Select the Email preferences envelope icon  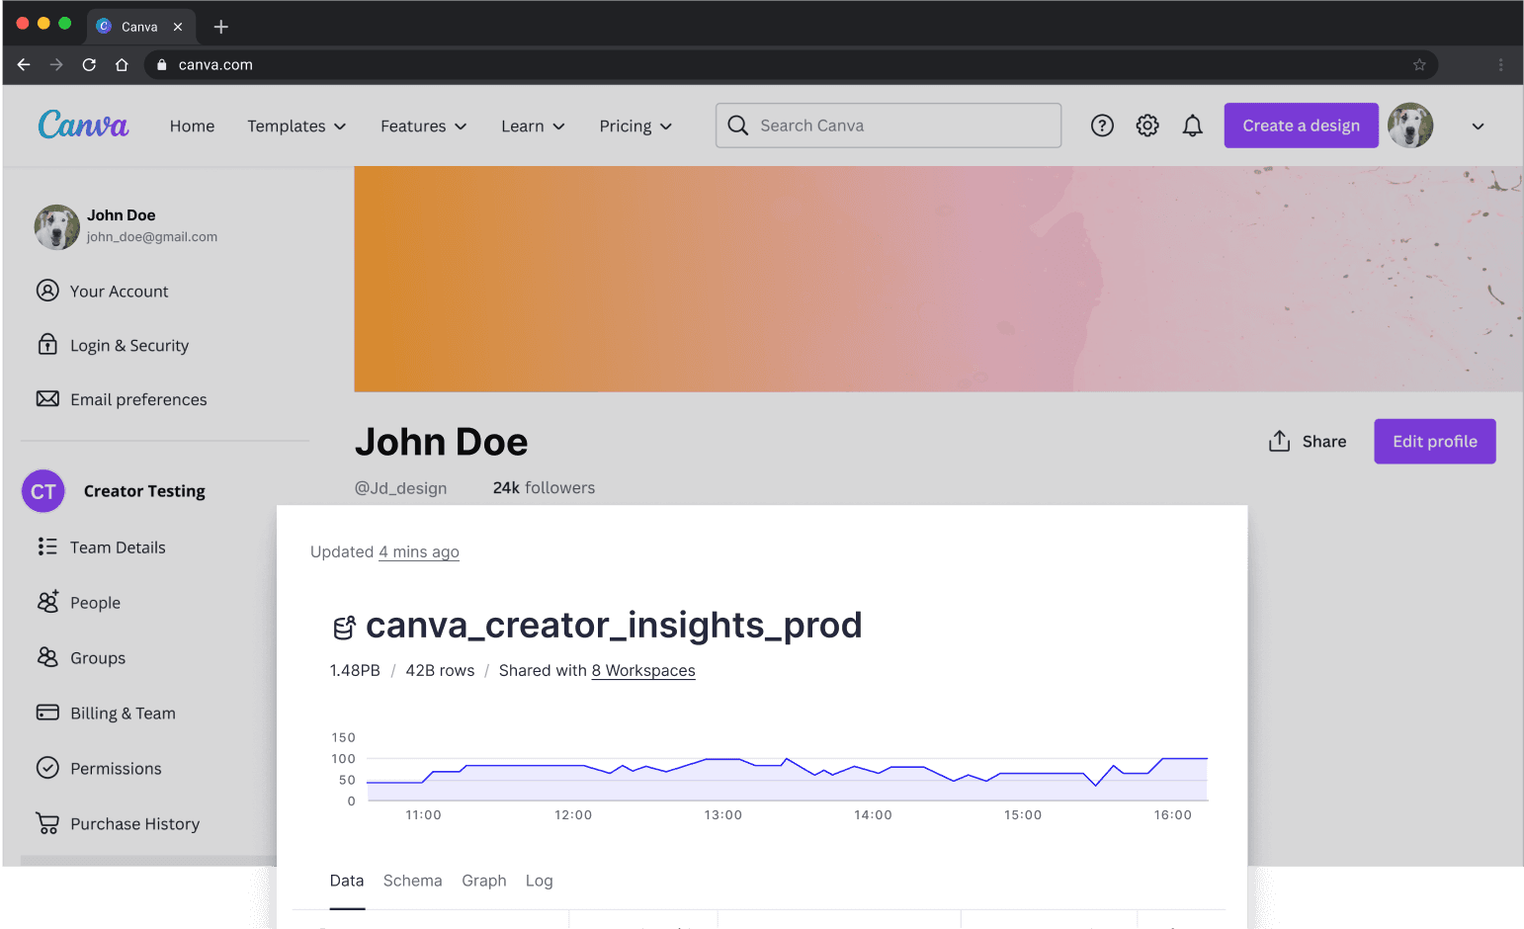[47, 399]
